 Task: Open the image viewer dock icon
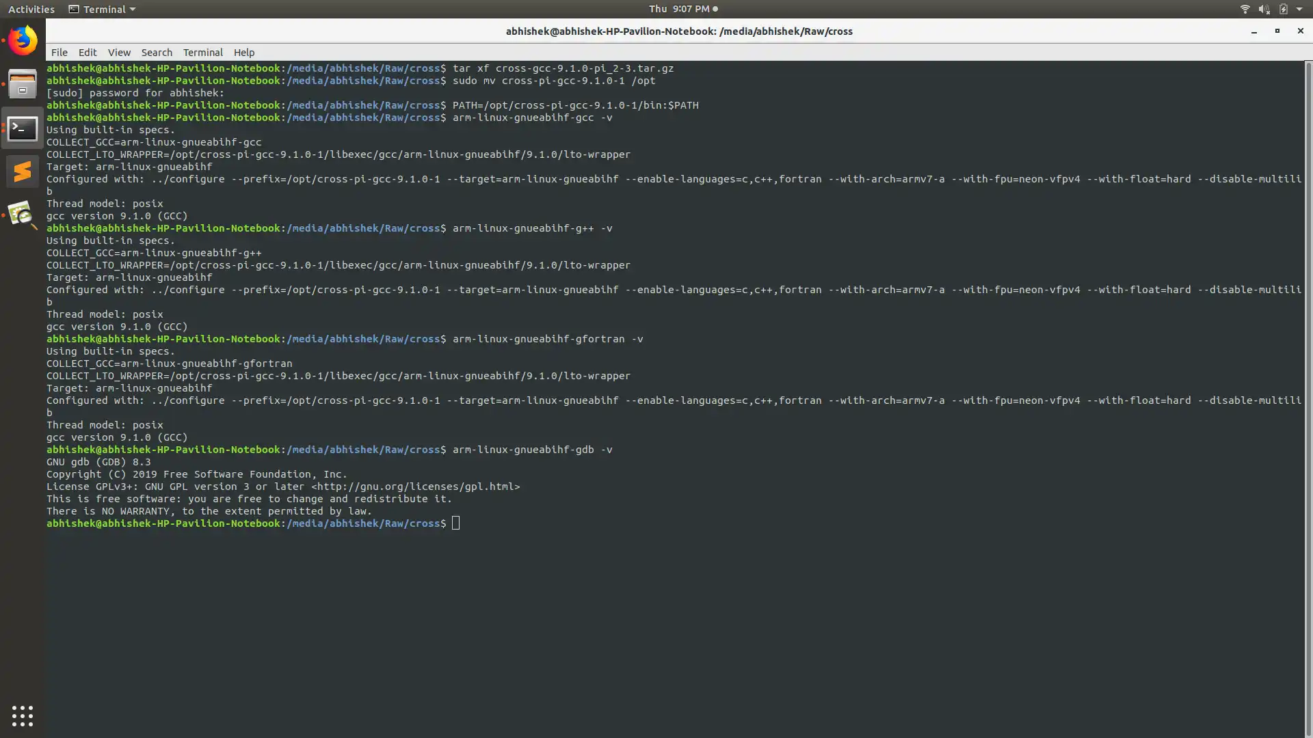coord(23,215)
